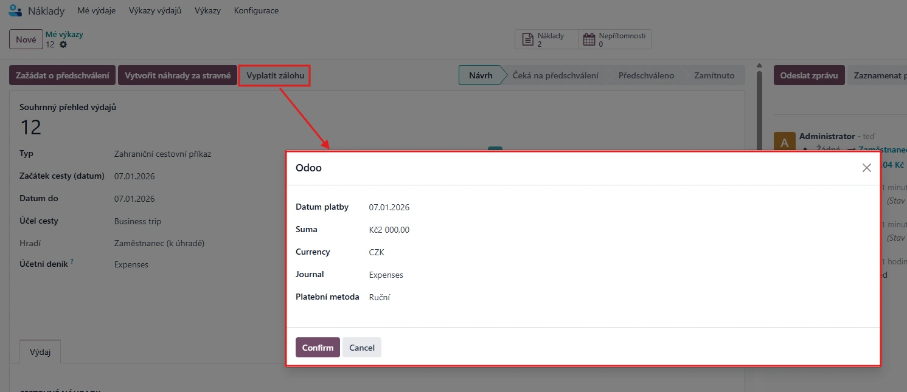This screenshot has height=392, width=907.
Task: Click the Administrator name in chatter
Action: [x=827, y=136]
